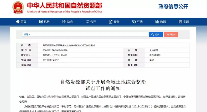207x112 pixels.
Task: Click the English ministry name subtitle
Action: click(64, 12)
